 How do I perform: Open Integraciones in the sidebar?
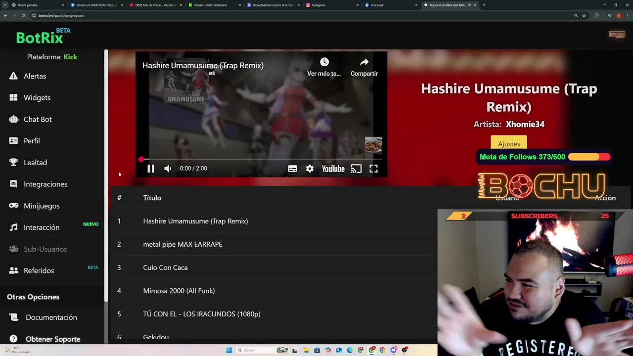45,184
